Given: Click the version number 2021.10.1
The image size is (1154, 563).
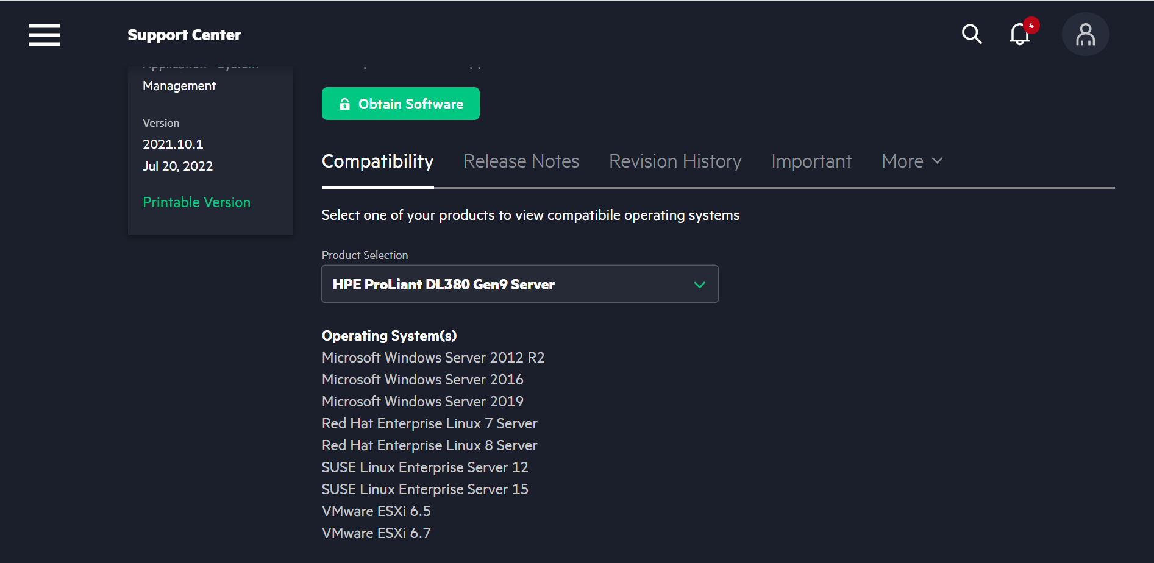Looking at the screenshot, I should point(173,144).
